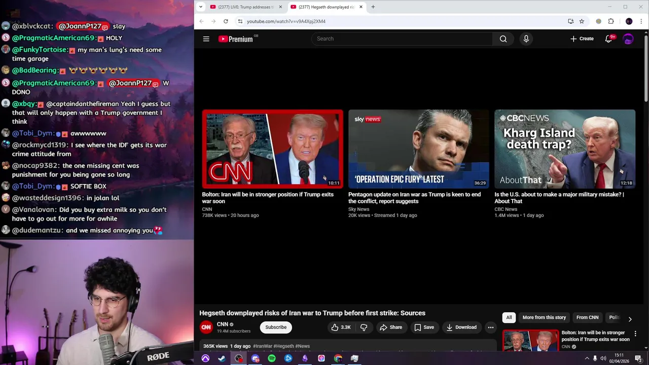
Task: Close the LIVE: Trump addresses tab
Action: tap(280, 7)
